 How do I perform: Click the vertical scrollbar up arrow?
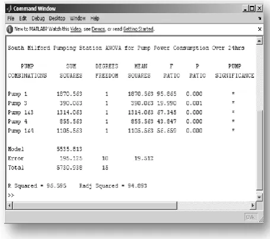click(259, 41)
